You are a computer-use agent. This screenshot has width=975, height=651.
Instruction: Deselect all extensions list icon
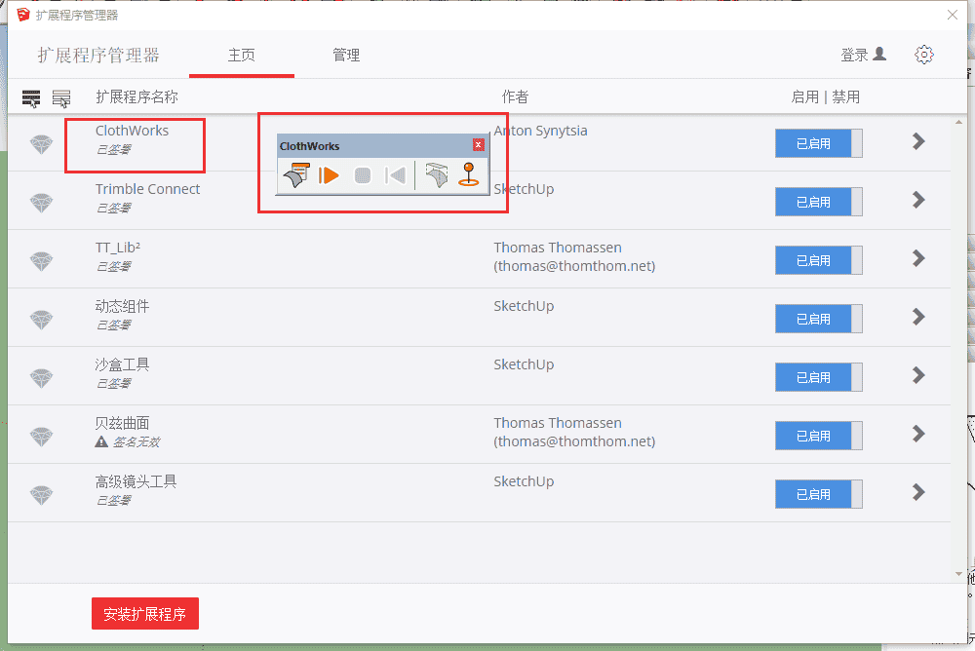[60, 98]
